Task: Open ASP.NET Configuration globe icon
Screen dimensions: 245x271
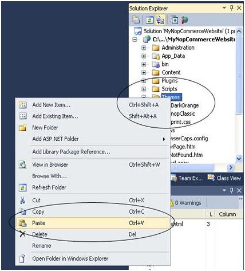Action: [x=184, y=20]
